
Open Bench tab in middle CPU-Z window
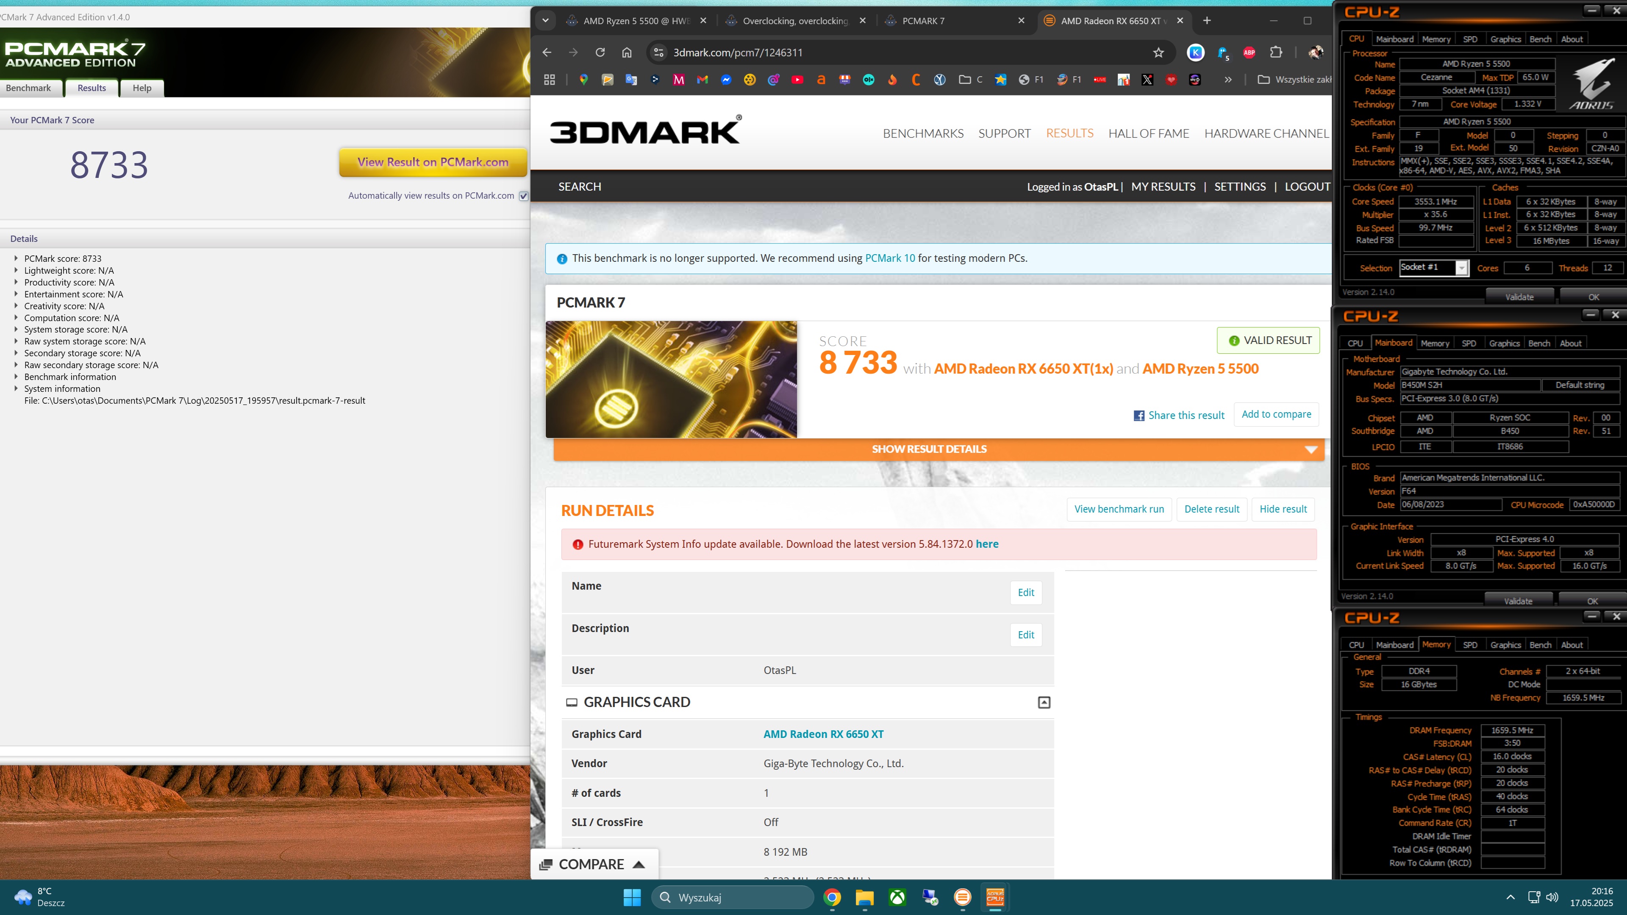[1538, 344]
